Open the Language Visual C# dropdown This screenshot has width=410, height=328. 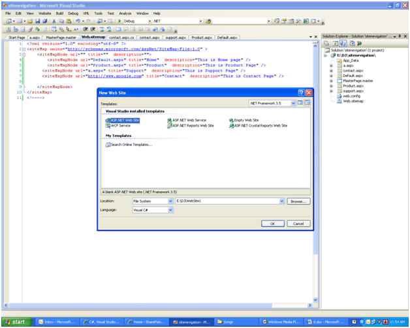click(x=170, y=210)
